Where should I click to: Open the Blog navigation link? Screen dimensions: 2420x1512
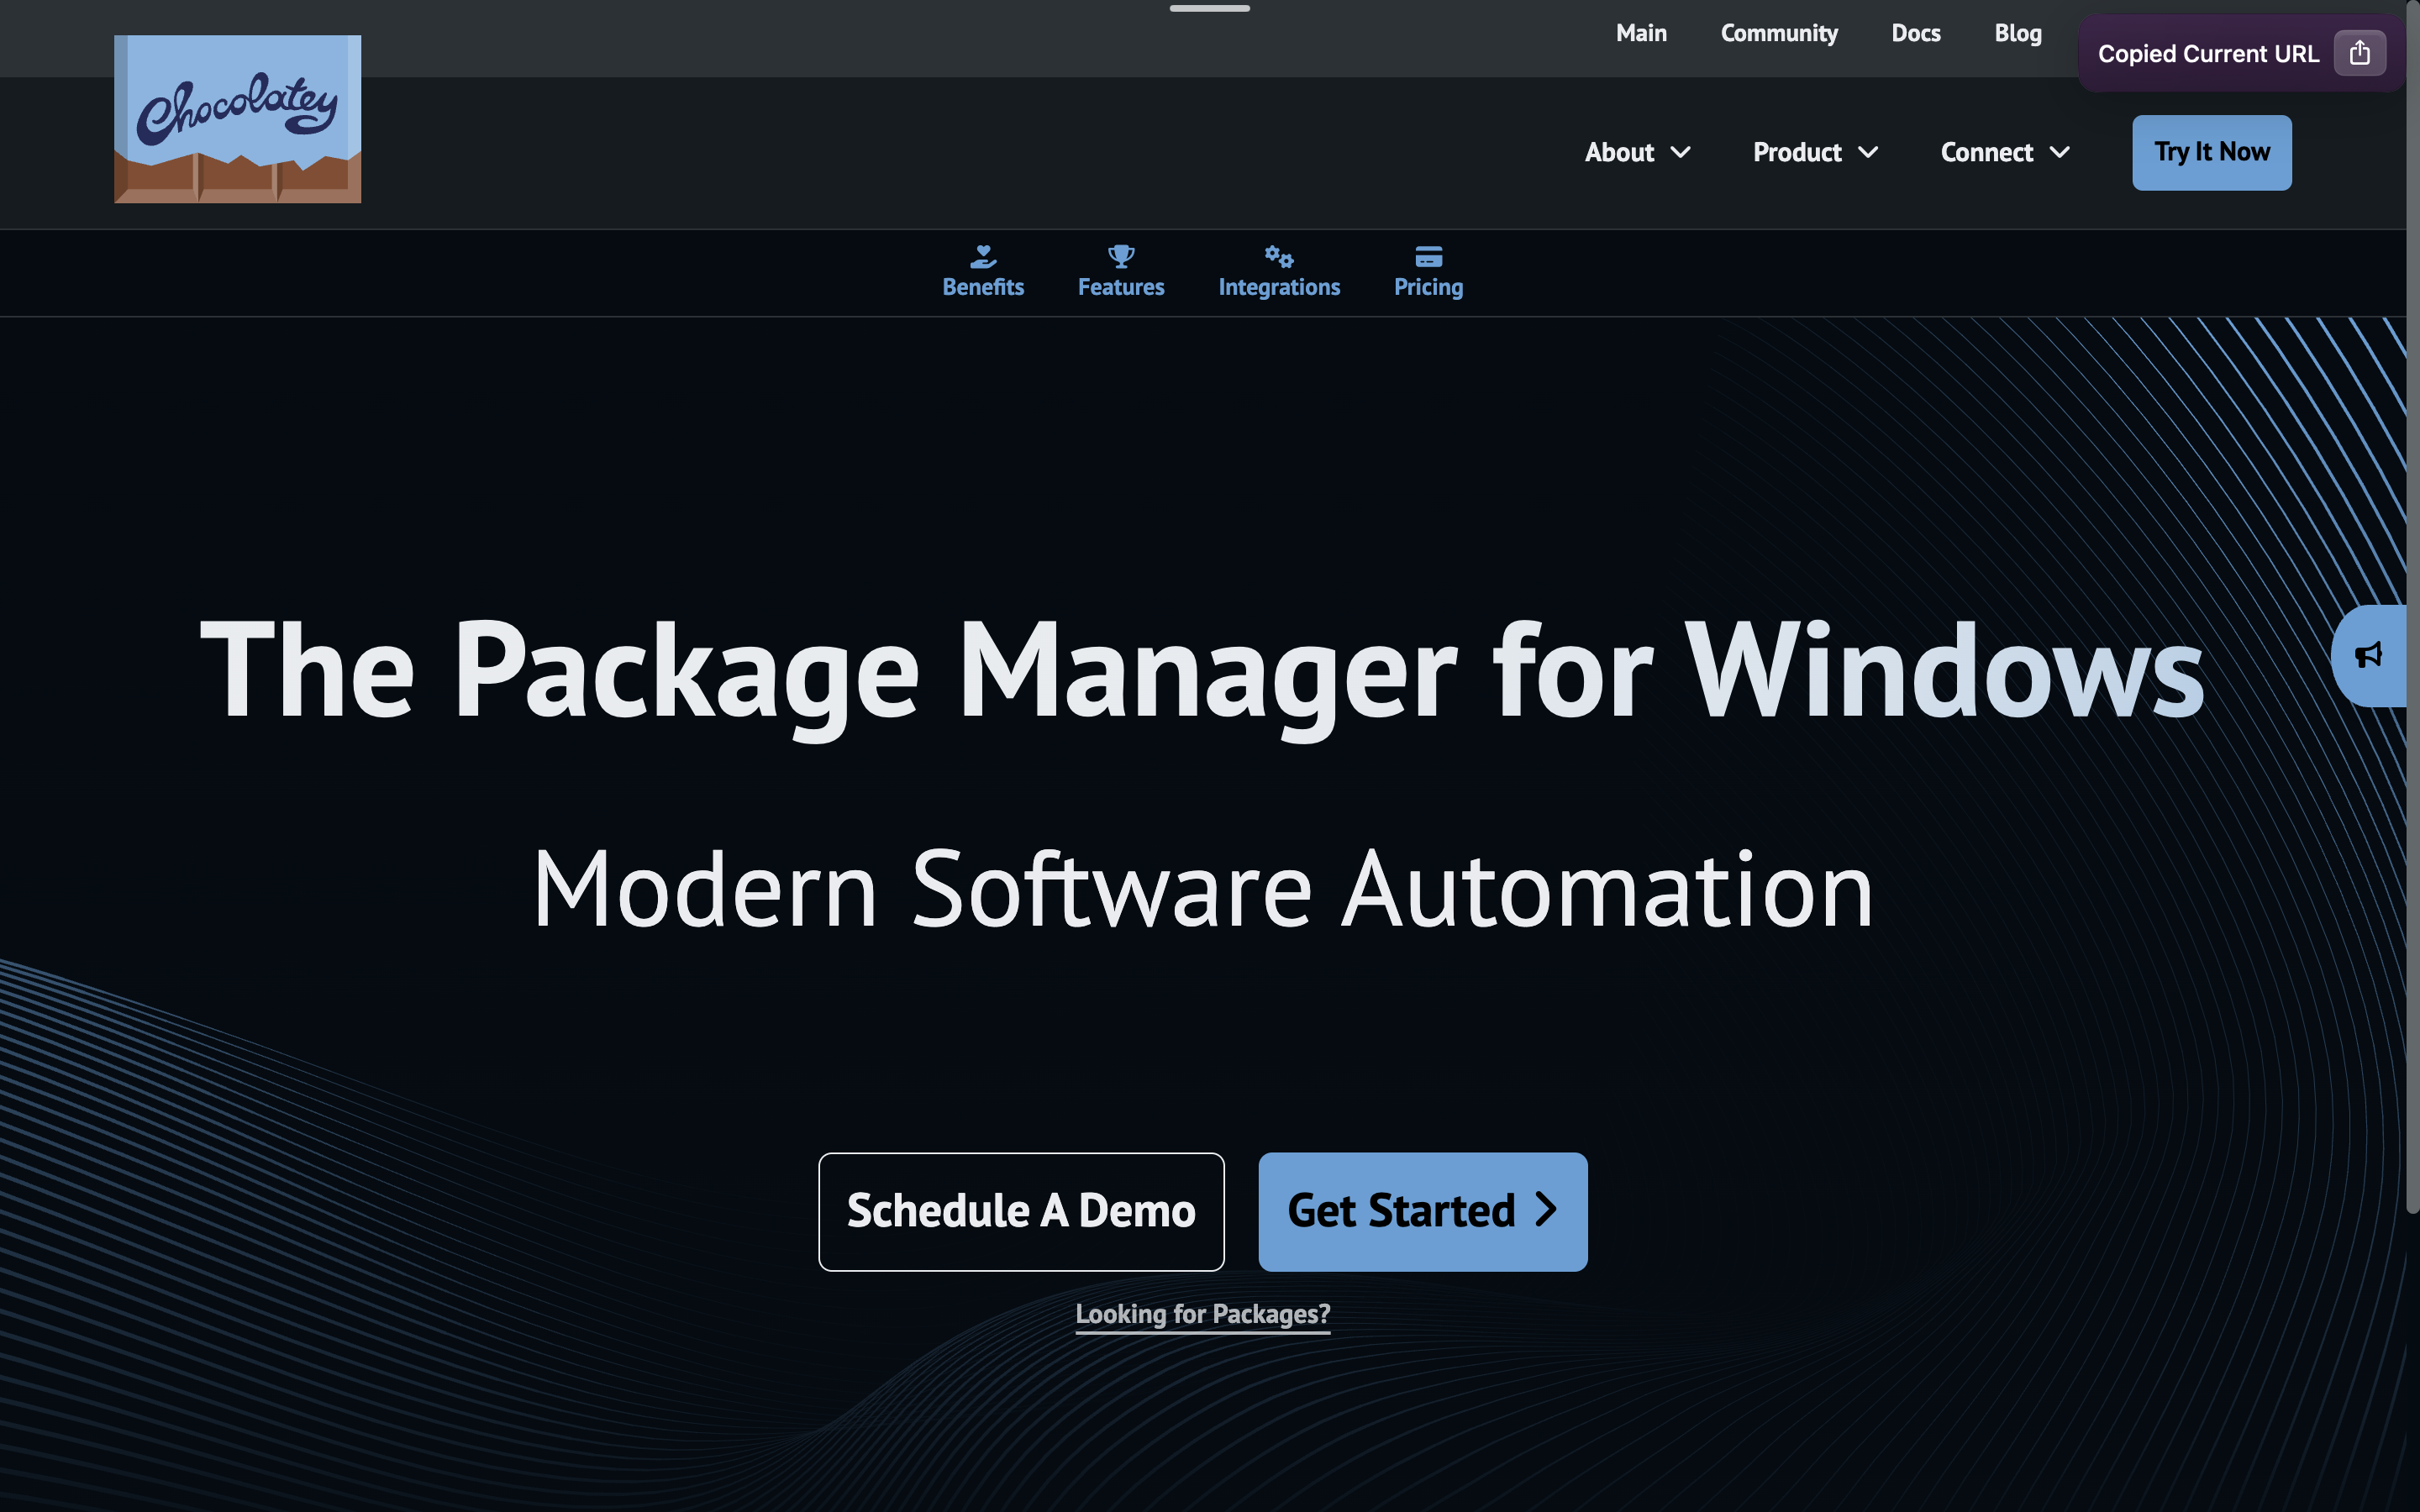coord(2017,33)
